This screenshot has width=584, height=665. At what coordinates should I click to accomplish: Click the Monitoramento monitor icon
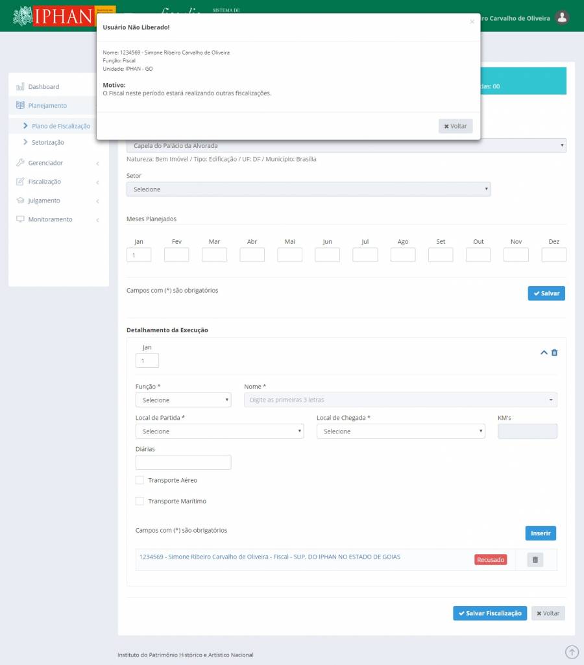click(20, 219)
